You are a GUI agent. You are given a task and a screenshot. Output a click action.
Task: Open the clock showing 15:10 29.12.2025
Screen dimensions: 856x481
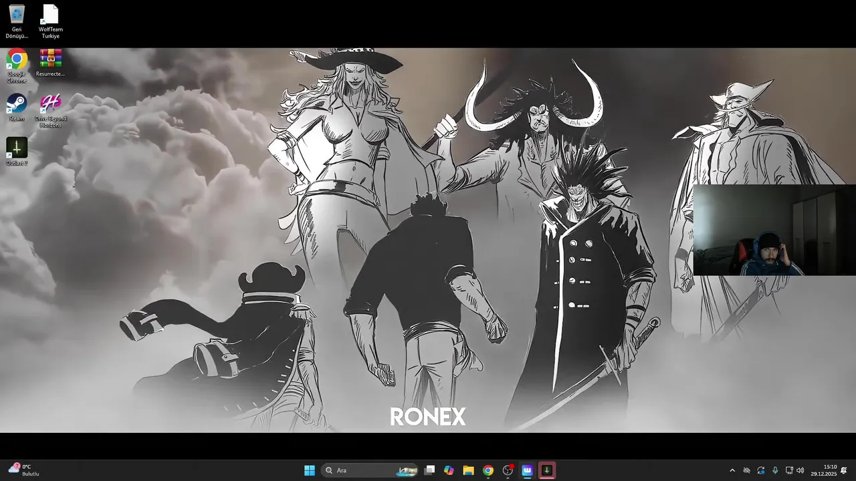(824, 470)
